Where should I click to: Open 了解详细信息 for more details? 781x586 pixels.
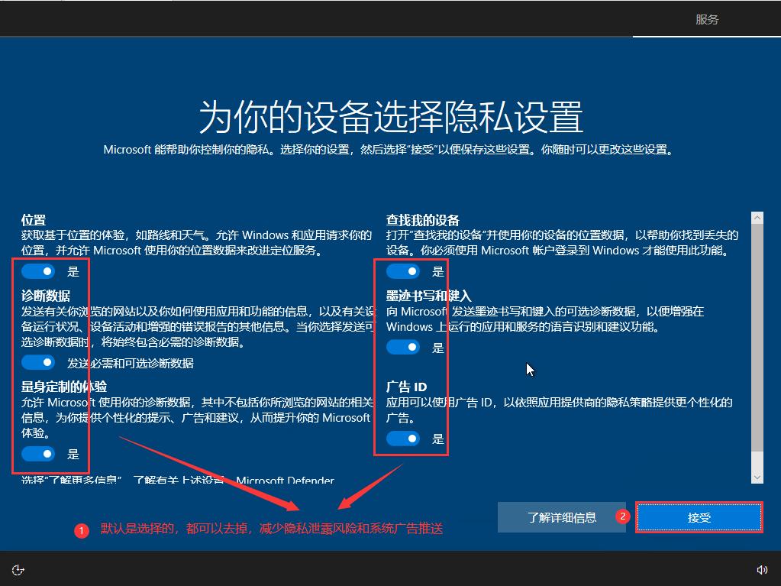point(562,517)
